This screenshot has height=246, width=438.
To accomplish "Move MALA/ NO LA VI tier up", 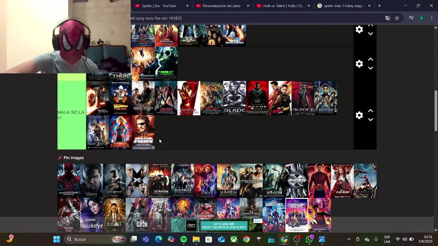I will [x=371, y=111].
